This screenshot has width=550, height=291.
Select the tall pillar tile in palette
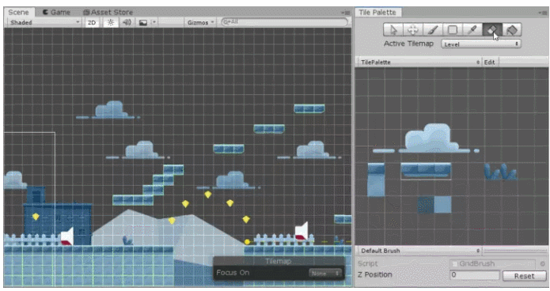pos(376,180)
